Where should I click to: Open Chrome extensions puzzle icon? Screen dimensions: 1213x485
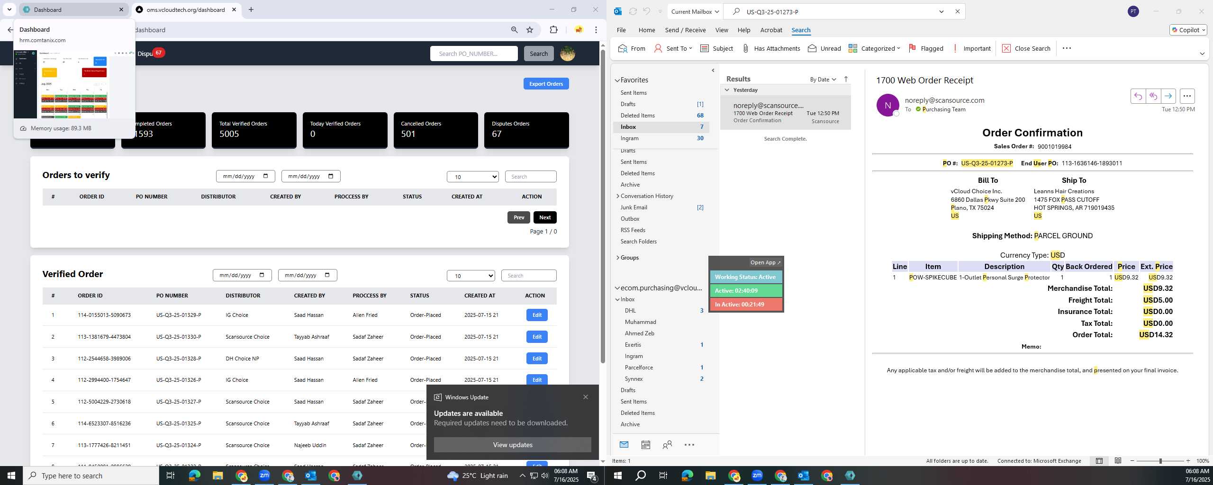[553, 30]
